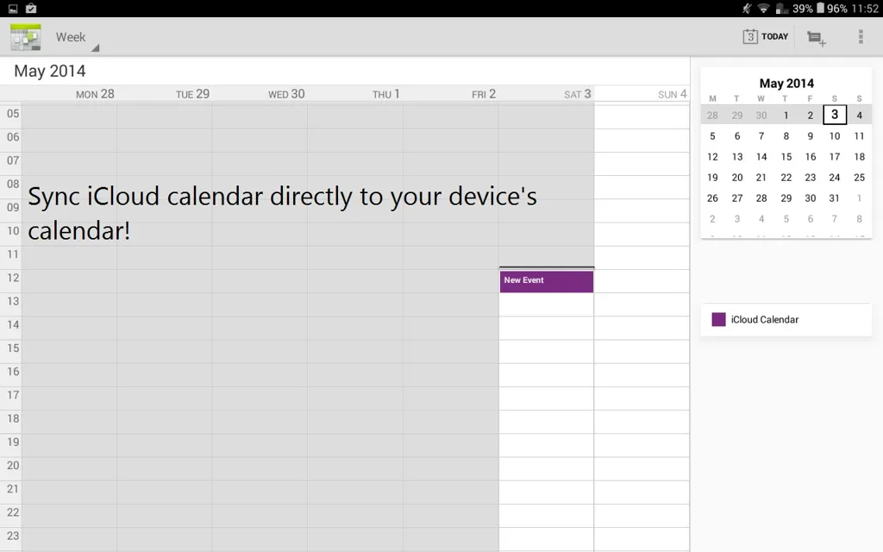Select day 3 in the mini calendar
This screenshot has width=883, height=552.
[835, 115]
